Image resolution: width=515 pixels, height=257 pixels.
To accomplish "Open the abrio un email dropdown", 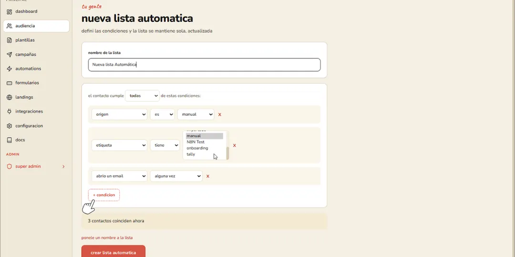I will point(119,176).
